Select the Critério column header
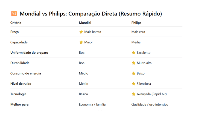Image resolution: width=210 pixels, height=120 pixels. [x=16, y=23]
